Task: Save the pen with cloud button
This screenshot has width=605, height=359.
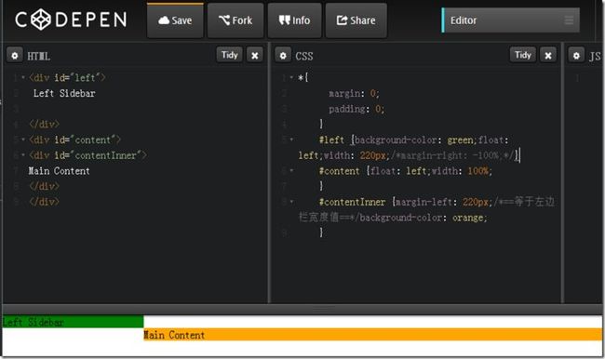Action: [175, 20]
